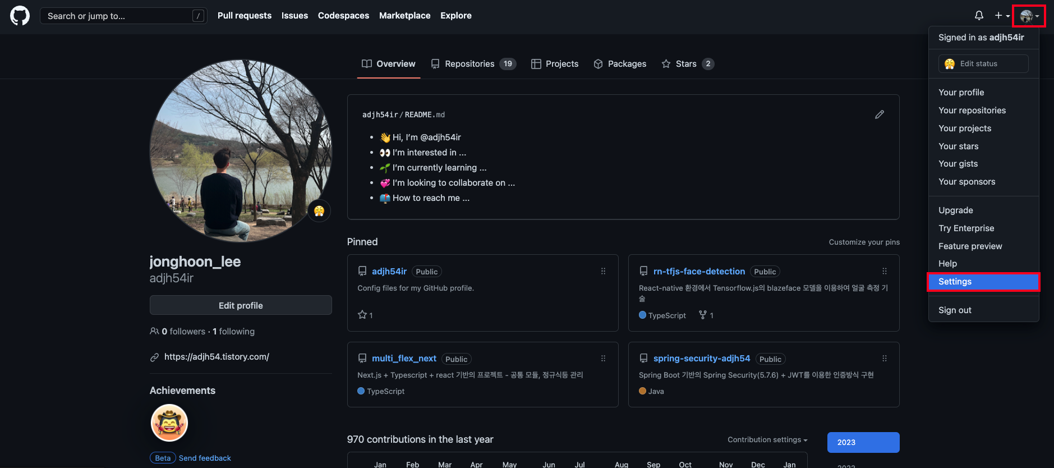This screenshot has height=468, width=1054.
Task: Choose Sign out from user menu
Action: pyautogui.click(x=984, y=310)
